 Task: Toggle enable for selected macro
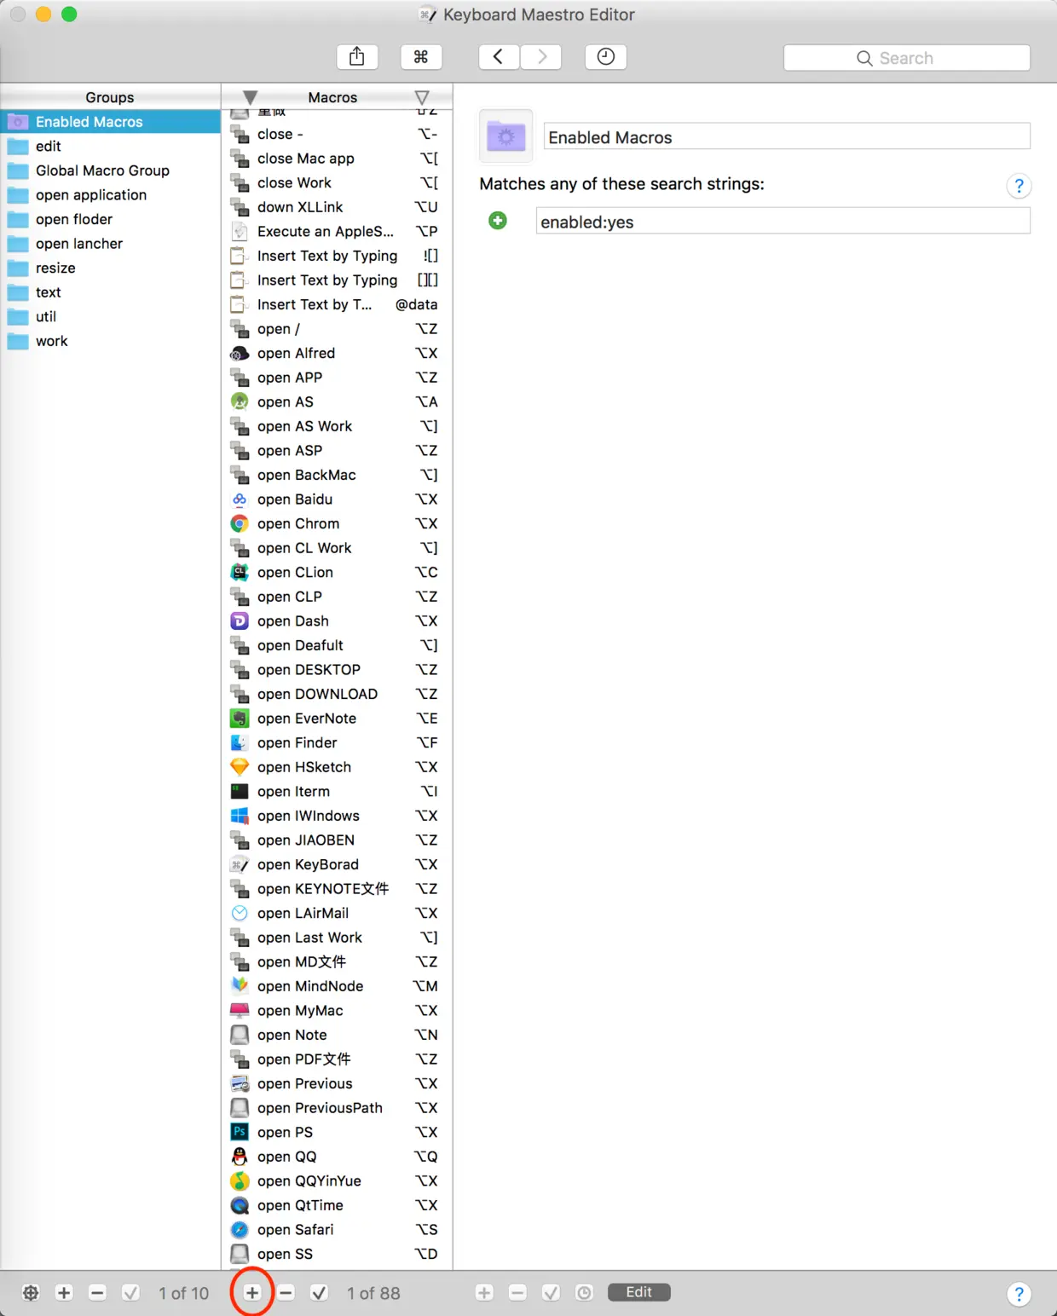(x=320, y=1293)
